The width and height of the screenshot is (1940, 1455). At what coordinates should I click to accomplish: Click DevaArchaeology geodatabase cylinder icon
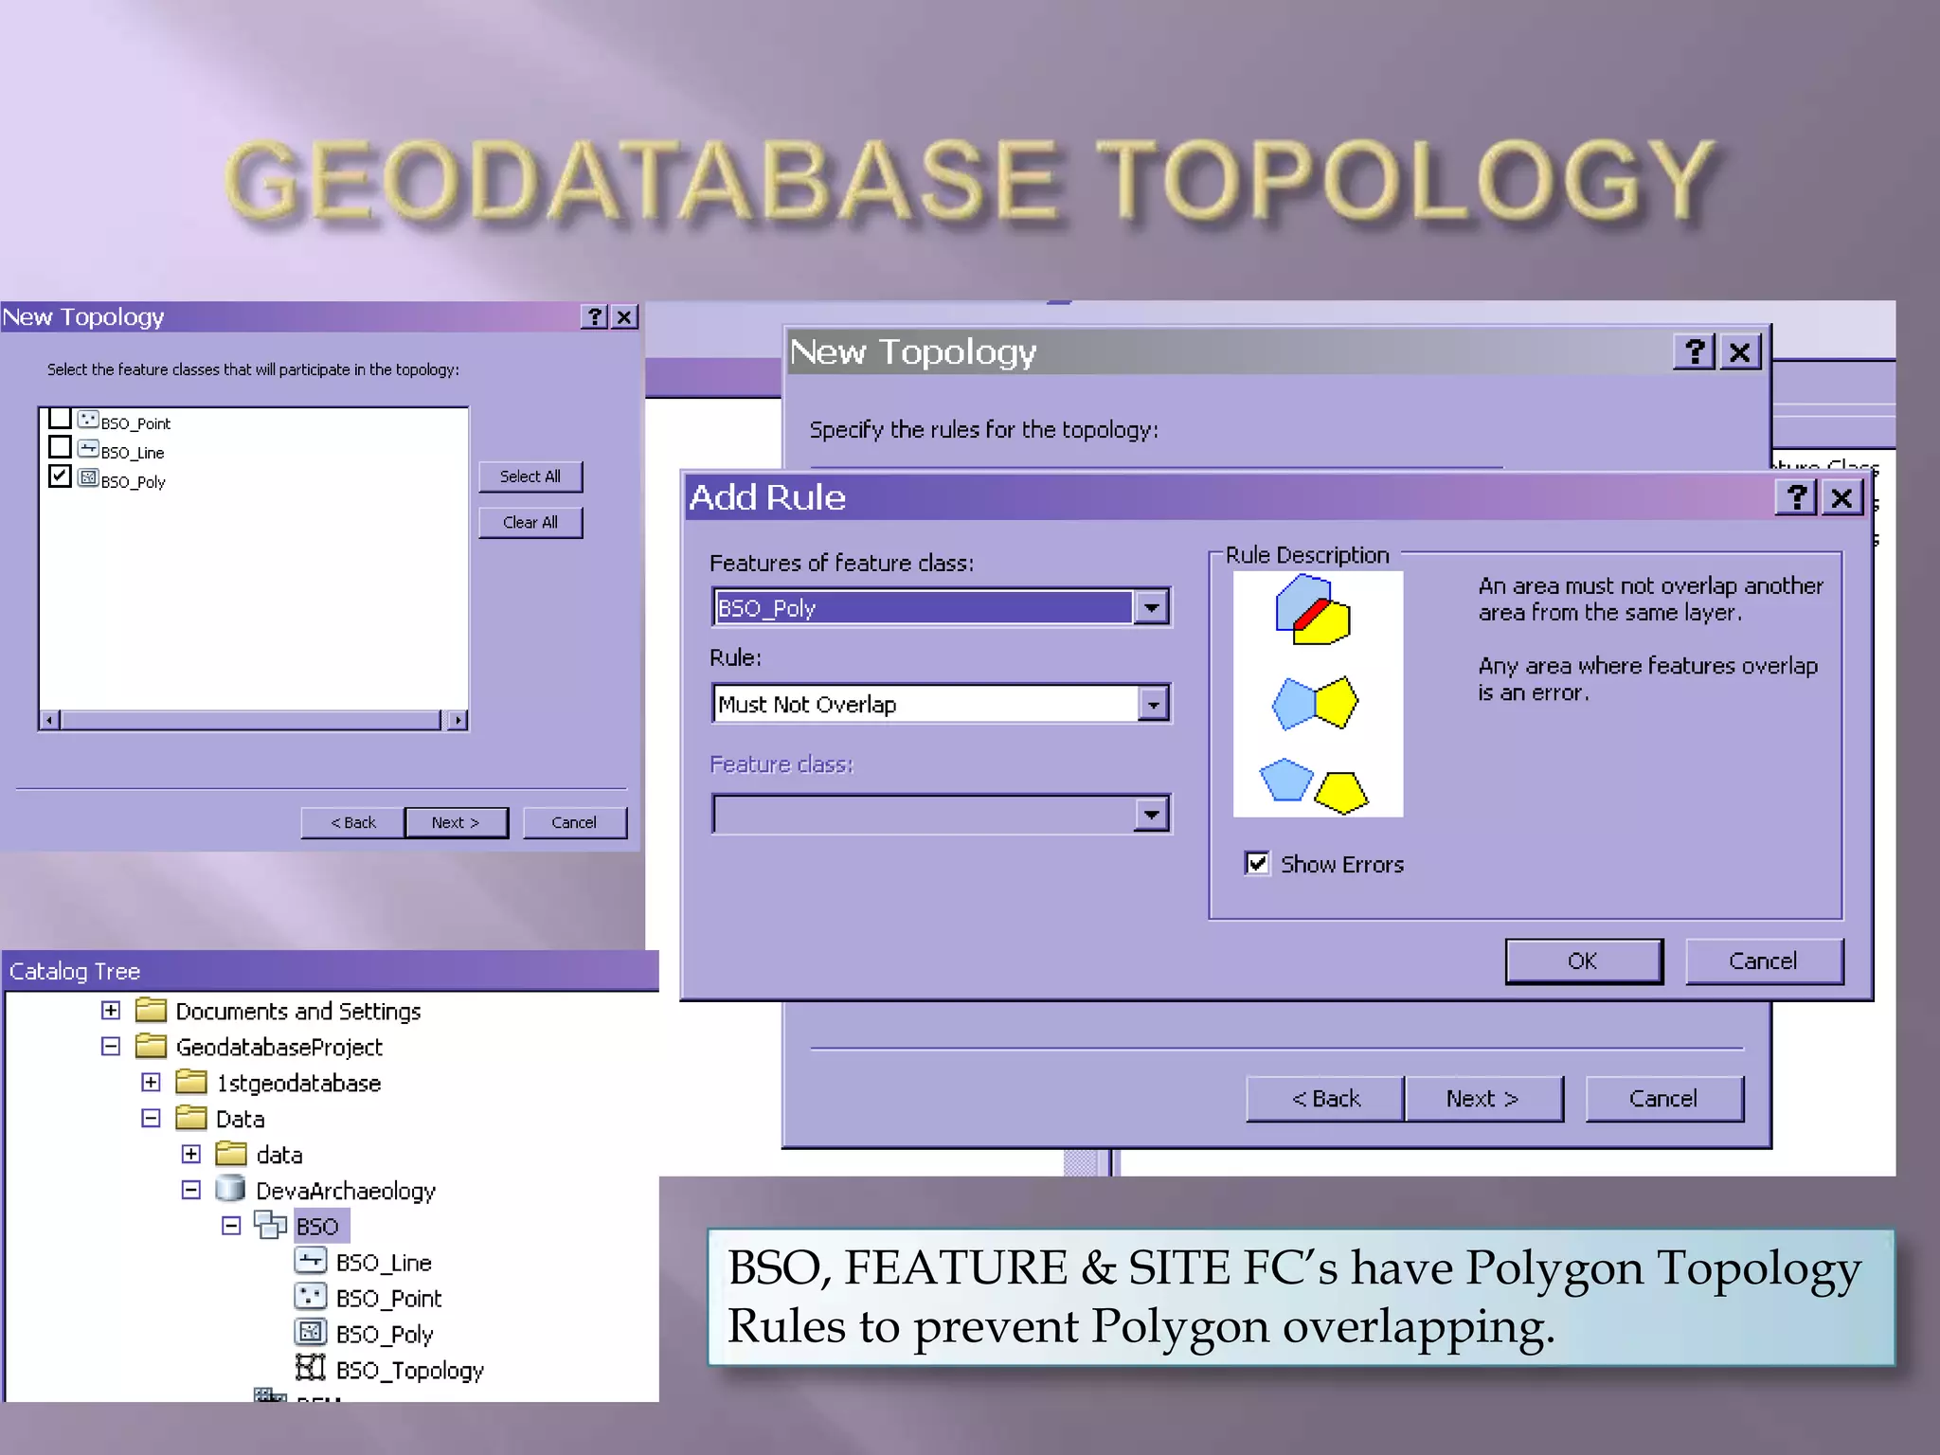230,1189
